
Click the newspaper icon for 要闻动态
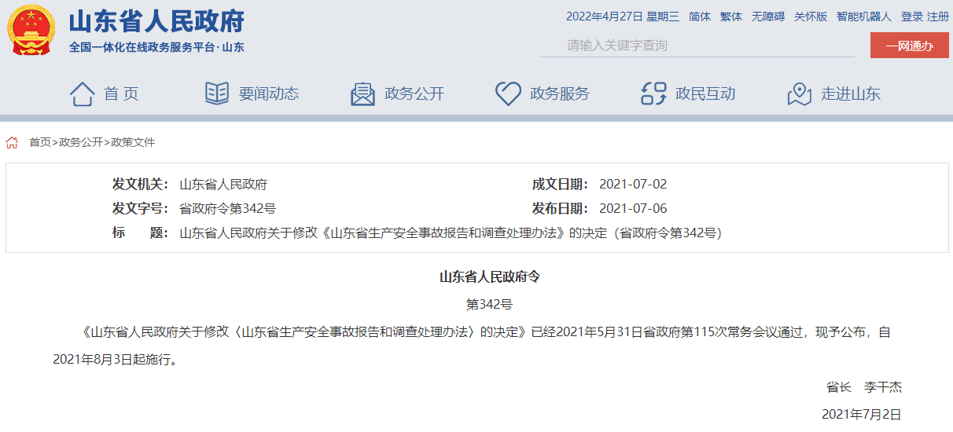pos(217,93)
